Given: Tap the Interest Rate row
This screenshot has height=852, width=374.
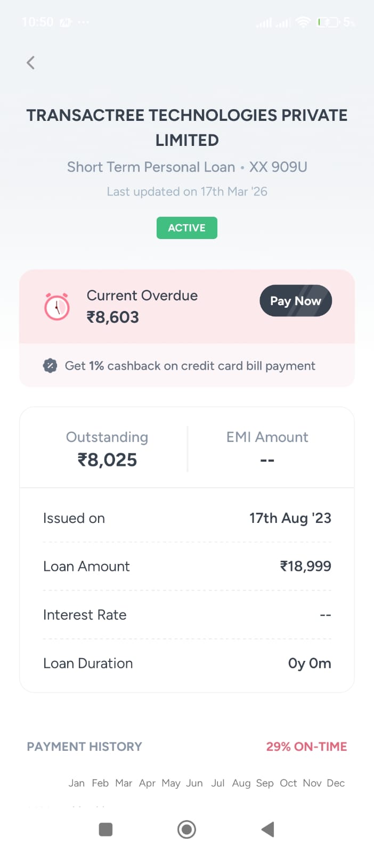Looking at the screenshot, I should [x=187, y=615].
